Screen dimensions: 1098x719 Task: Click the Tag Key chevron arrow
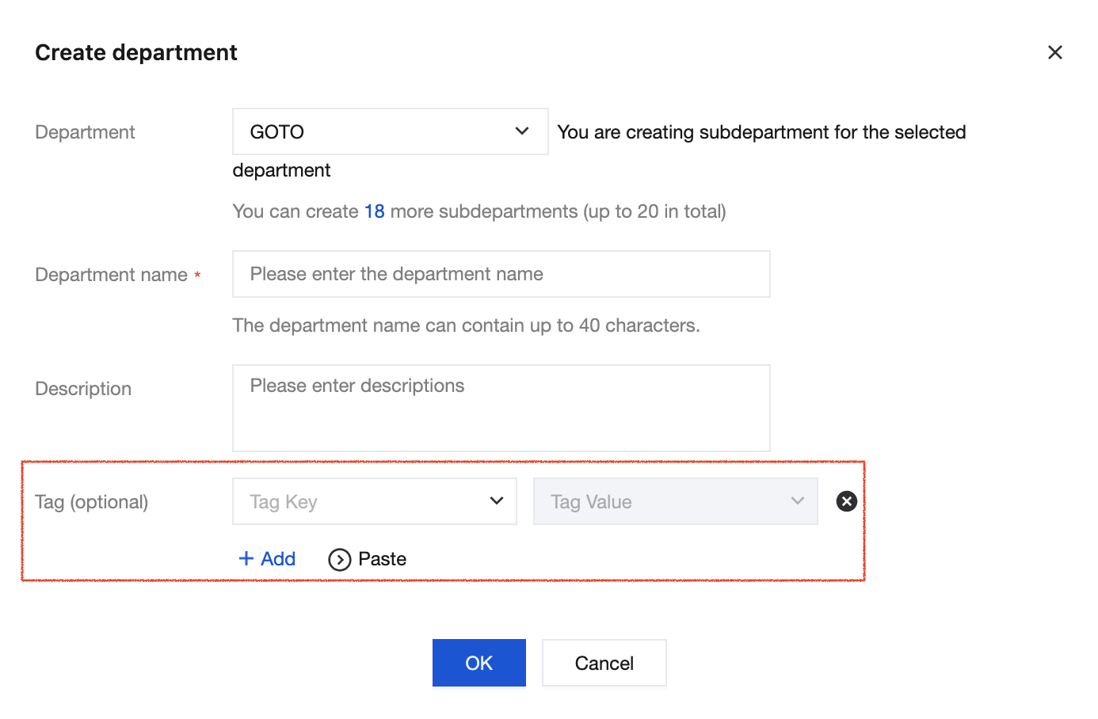point(497,501)
